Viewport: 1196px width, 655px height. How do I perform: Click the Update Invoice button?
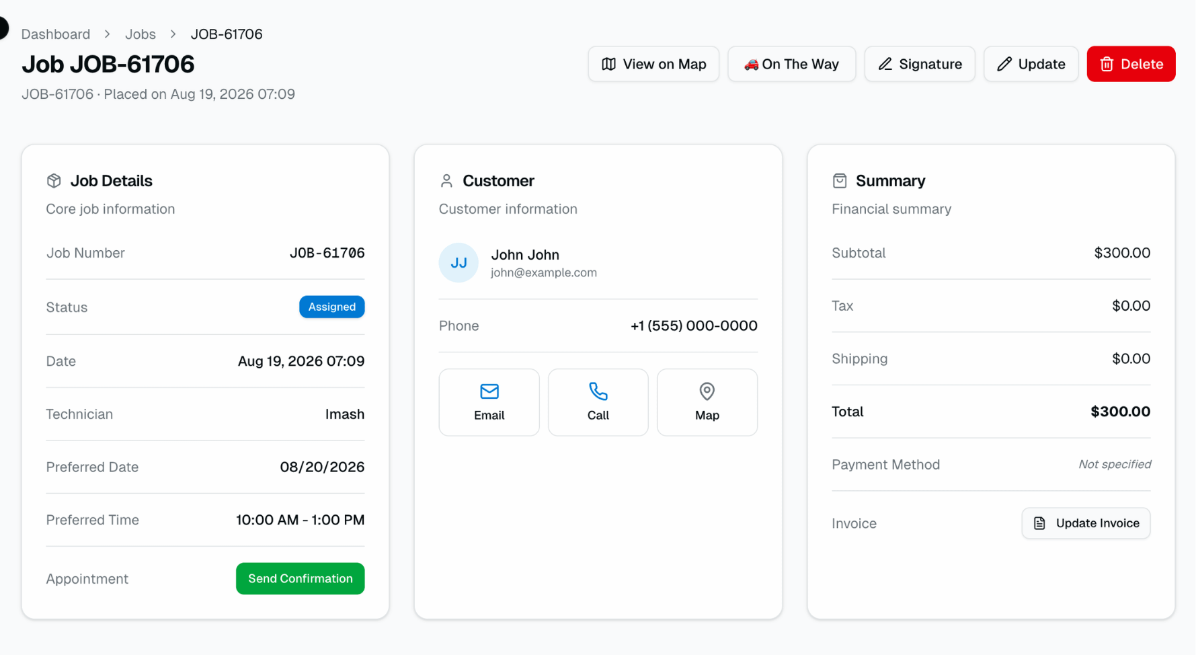point(1086,523)
